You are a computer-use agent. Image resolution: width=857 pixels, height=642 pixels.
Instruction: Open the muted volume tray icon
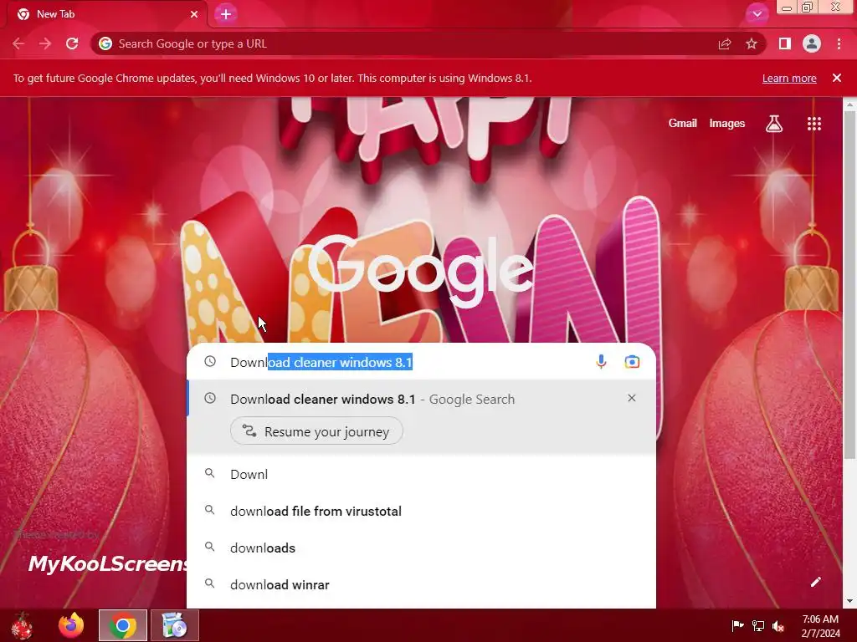click(778, 625)
